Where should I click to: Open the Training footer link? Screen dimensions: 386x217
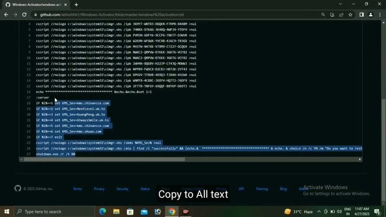click(x=262, y=189)
